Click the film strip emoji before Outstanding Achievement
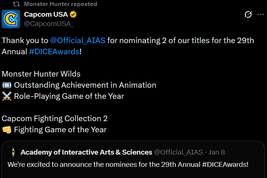This screenshot has height=178, width=267. pos(7,85)
